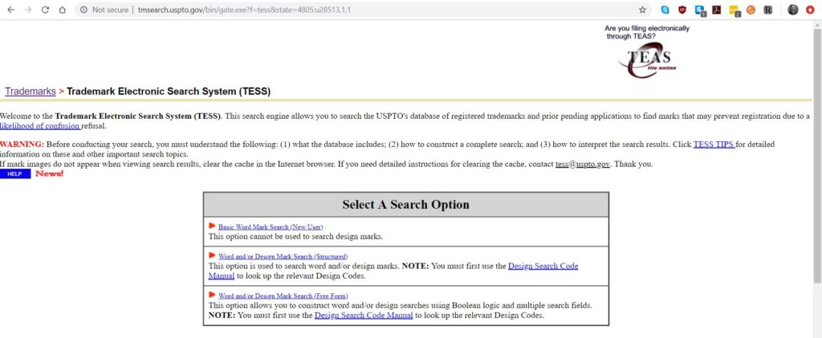Open the Chrome profile avatar
822x338 pixels.
[793, 10]
